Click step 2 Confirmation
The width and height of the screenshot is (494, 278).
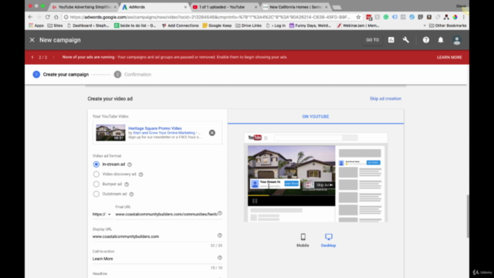point(133,75)
